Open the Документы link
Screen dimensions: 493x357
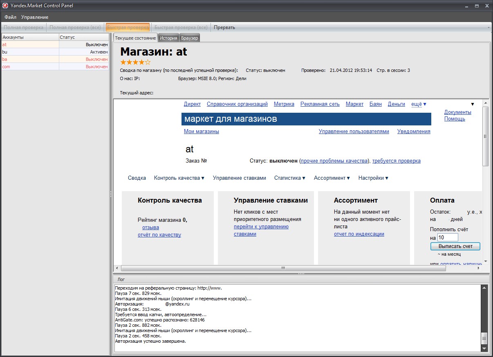(458, 112)
